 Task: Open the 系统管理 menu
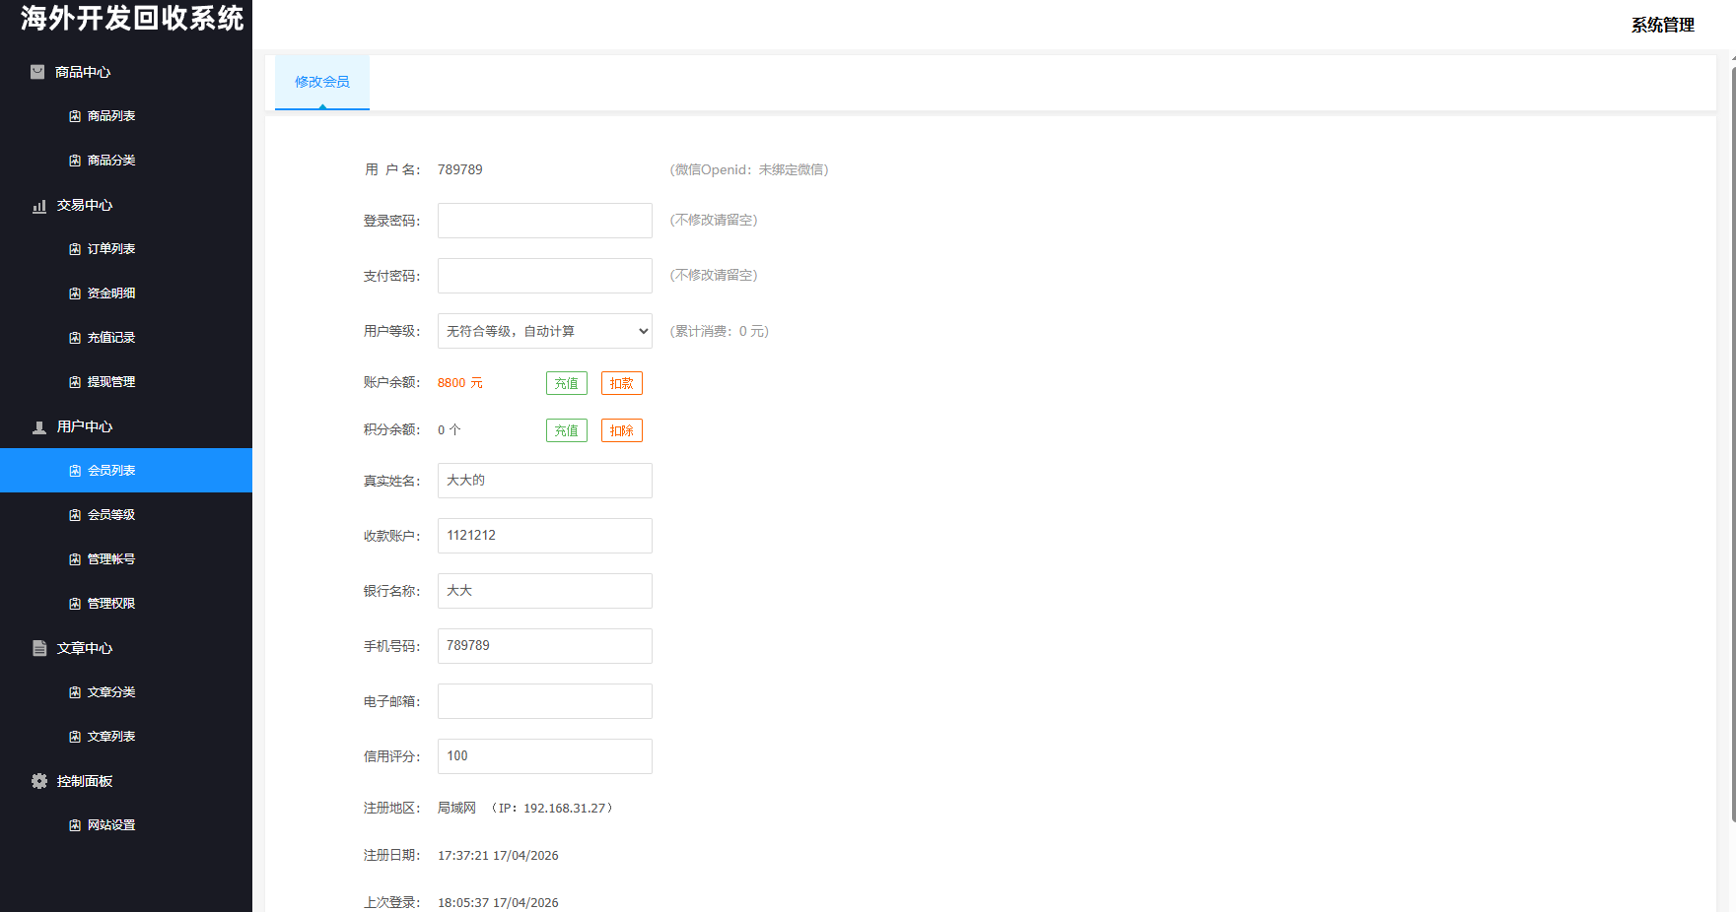tap(1662, 24)
